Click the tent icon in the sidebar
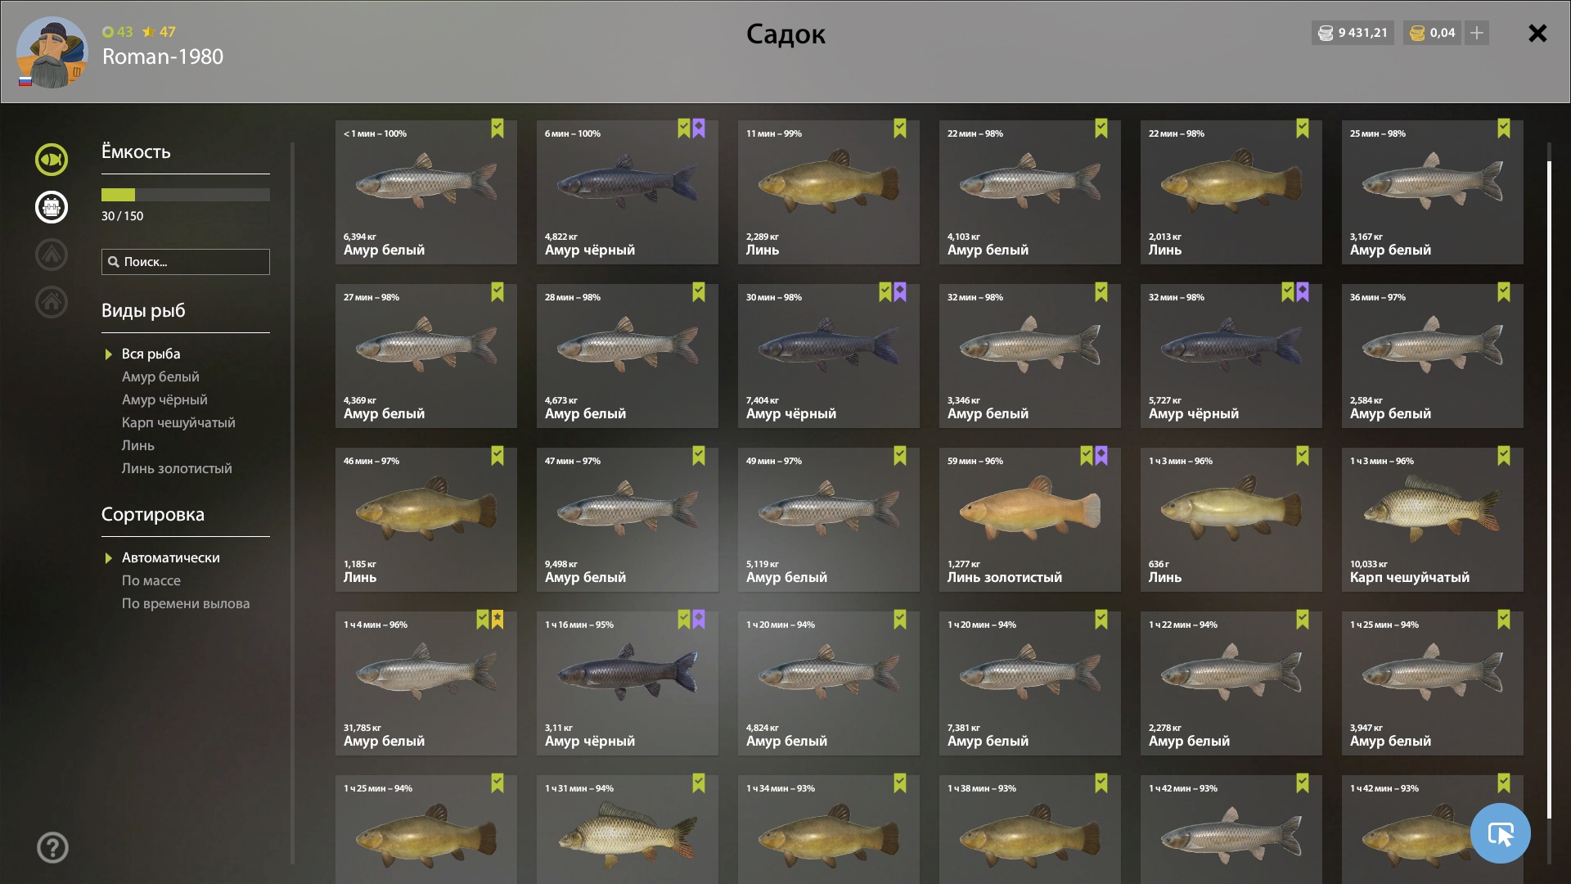 pos(52,255)
